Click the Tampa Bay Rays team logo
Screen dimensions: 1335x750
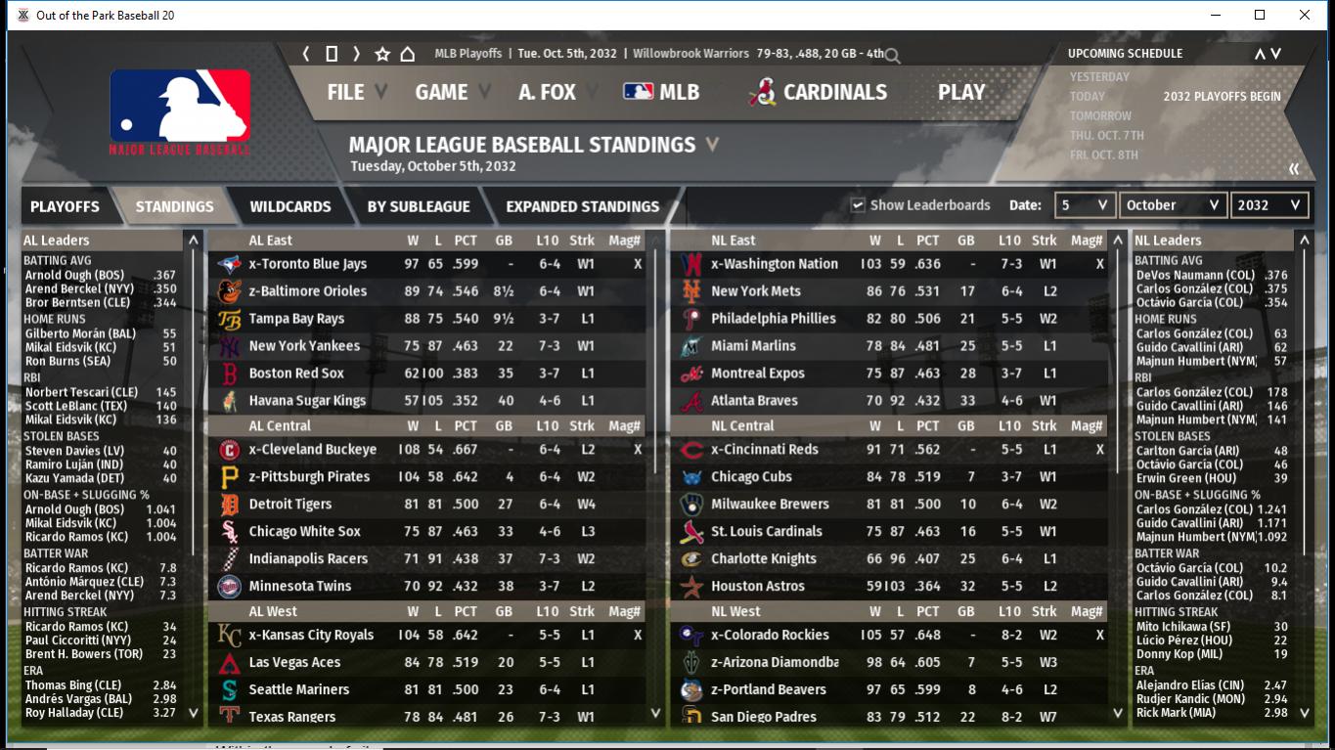click(x=229, y=319)
